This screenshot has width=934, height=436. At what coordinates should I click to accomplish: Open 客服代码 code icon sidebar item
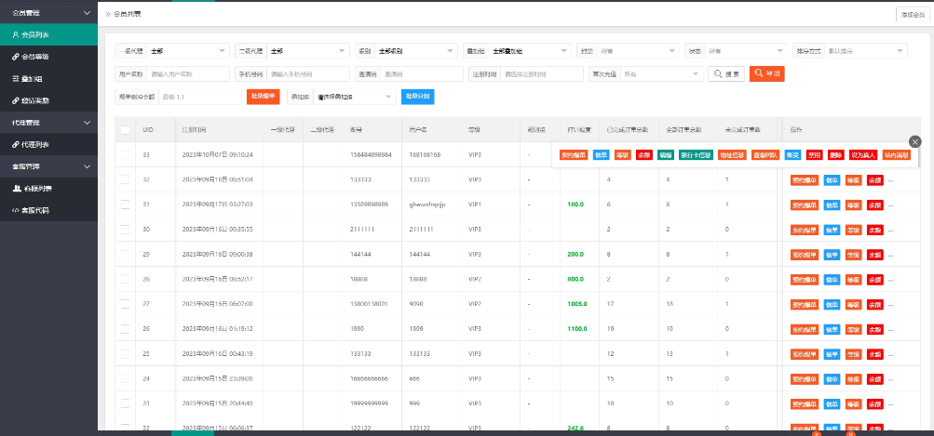click(x=47, y=210)
